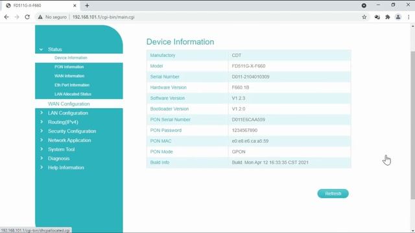Image resolution: width=415 pixels, height=233 pixels.
Task: Select the PON Password value 1234567890
Action: coord(244,130)
